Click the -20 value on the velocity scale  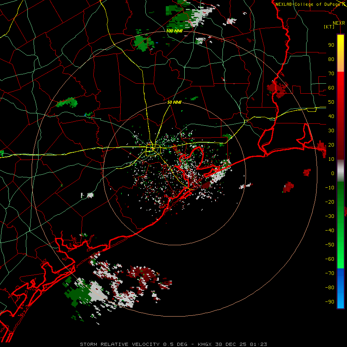coord(330,202)
